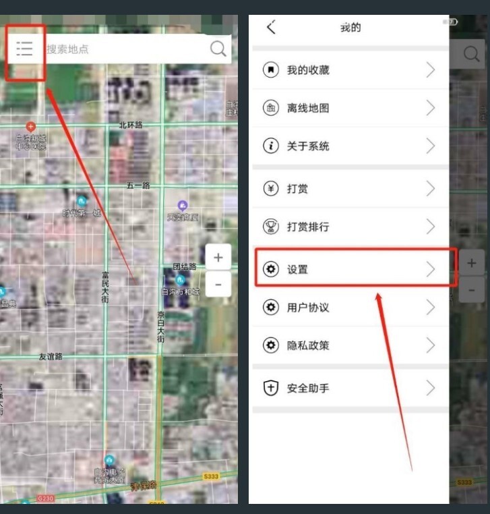Open 打赏排行 ranking entry
The image size is (490, 514).
[350, 227]
